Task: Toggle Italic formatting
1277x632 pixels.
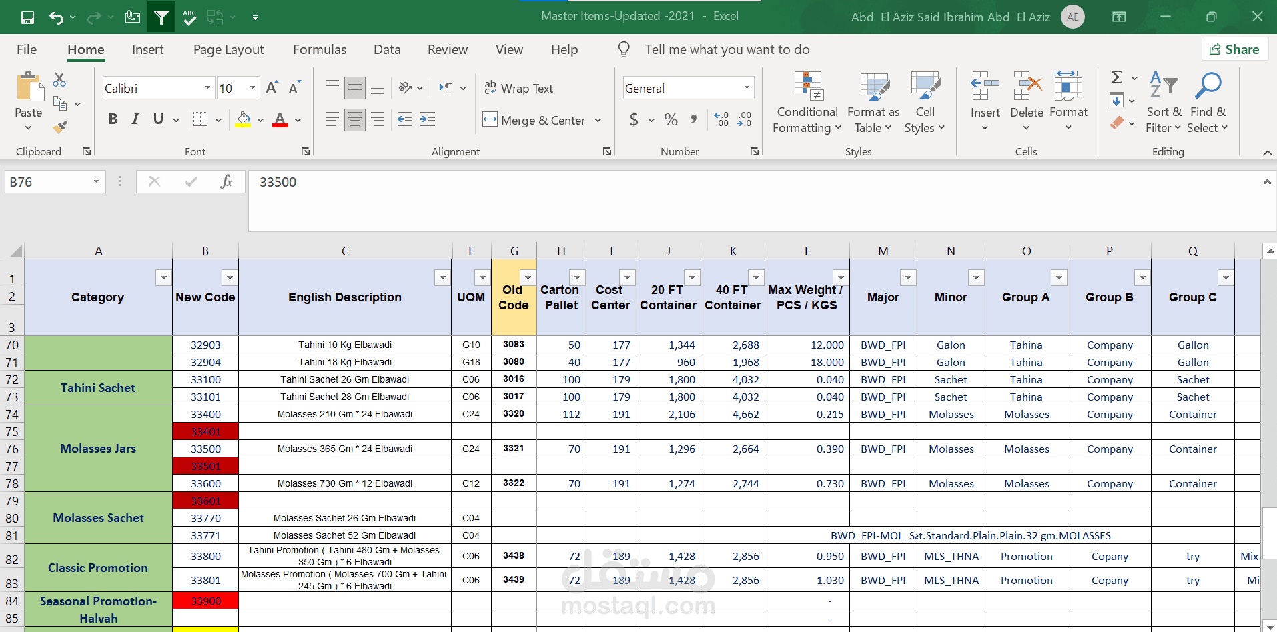Action: (135, 119)
